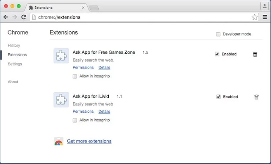The image size is (271, 164).
Task: Reload the extensions page
Action: point(24,17)
